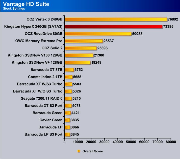The height and width of the screenshot is (159, 180).
Task: Select the red Kingston HyperX 240GB bar
Action: coord(114,27)
